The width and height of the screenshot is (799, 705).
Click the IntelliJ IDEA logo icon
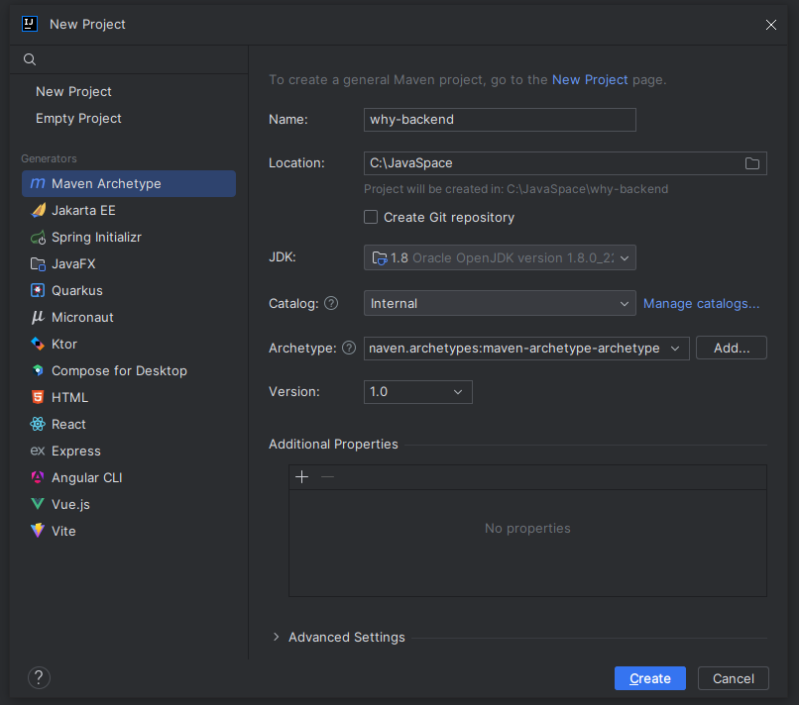[x=30, y=24]
